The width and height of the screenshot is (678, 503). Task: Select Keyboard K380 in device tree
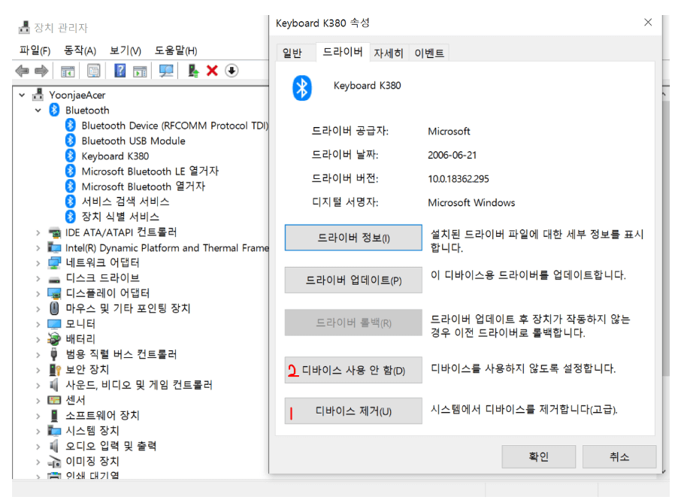tap(115, 156)
